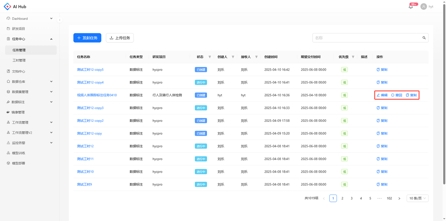The image size is (446, 221).
Task: Select current page 1 in pagination
Action: 333,198
